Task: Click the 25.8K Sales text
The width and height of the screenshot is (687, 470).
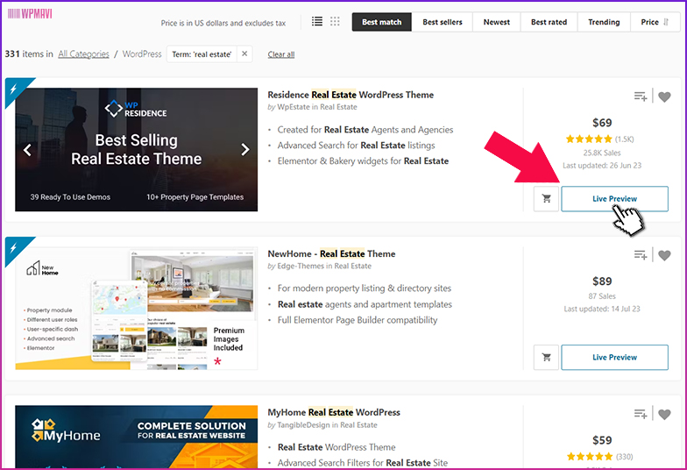Action: (602, 153)
